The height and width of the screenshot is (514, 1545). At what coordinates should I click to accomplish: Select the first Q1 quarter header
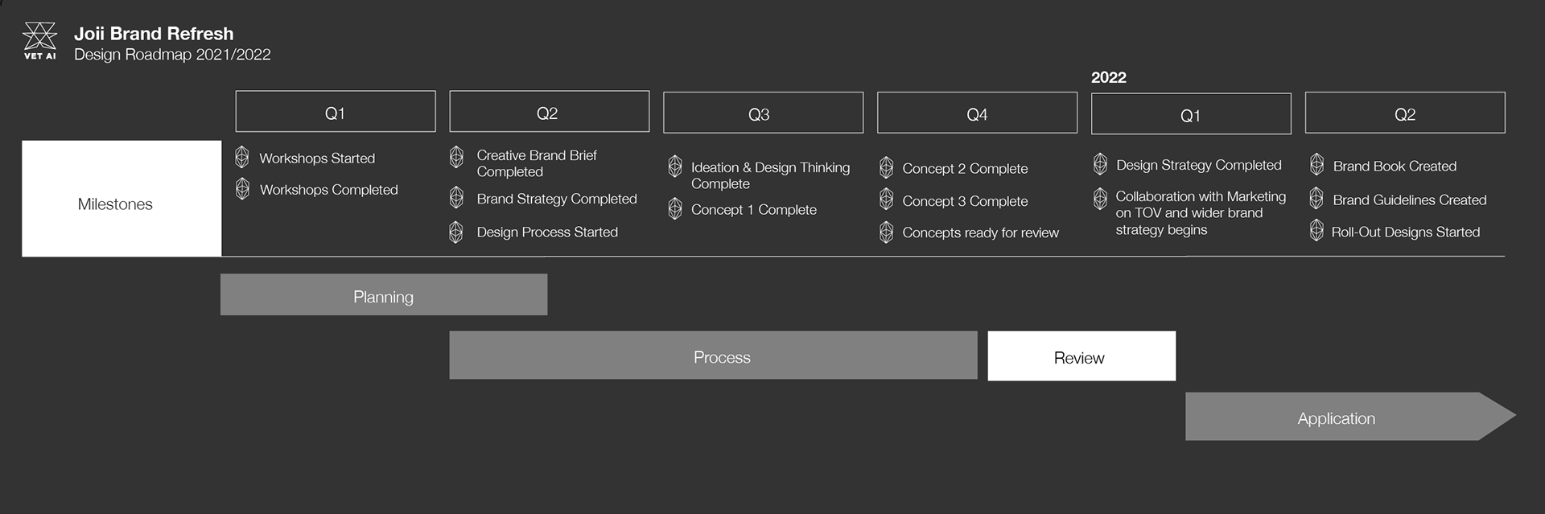pyautogui.click(x=335, y=112)
